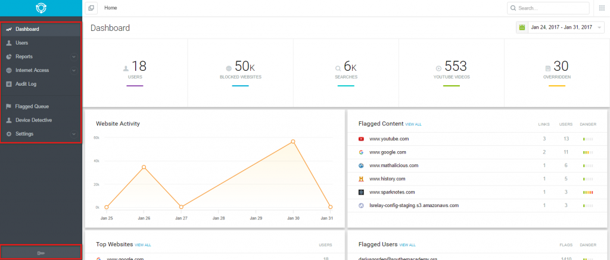Click the google.com danger level bar
Image resolution: width=610 pixels, height=260 pixels.
click(588, 153)
